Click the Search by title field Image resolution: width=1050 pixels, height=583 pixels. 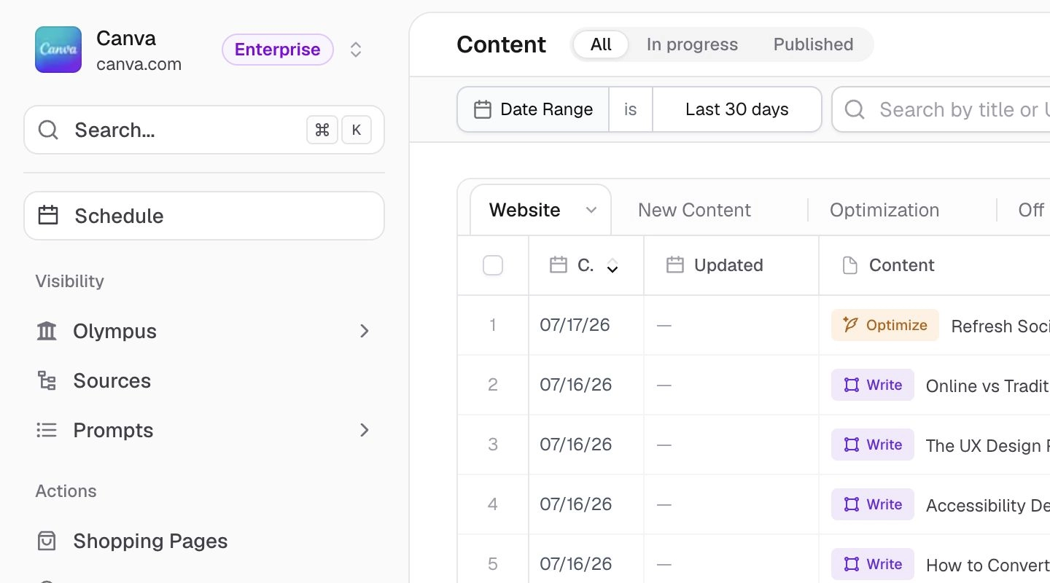pos(941,109)
